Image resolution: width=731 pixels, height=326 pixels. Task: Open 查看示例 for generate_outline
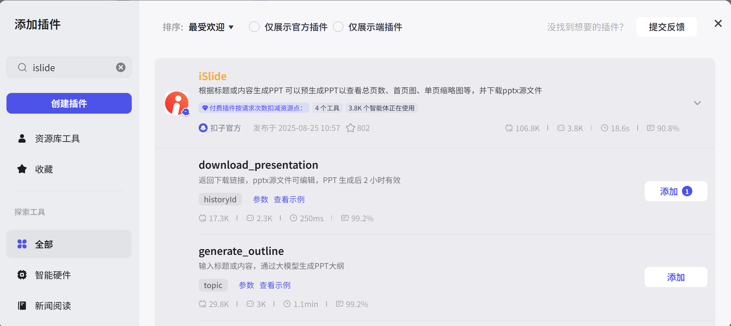pos(275,285)
